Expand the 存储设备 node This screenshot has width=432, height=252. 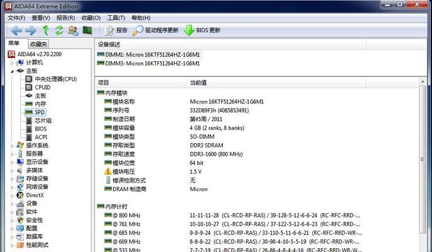(x=12, y=179)
